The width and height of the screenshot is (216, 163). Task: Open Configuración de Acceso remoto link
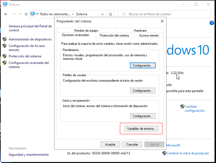27,48
